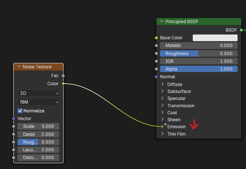Click the Vector label
Image resolution: width=246 pixels, height=169 pixels.
24,118
